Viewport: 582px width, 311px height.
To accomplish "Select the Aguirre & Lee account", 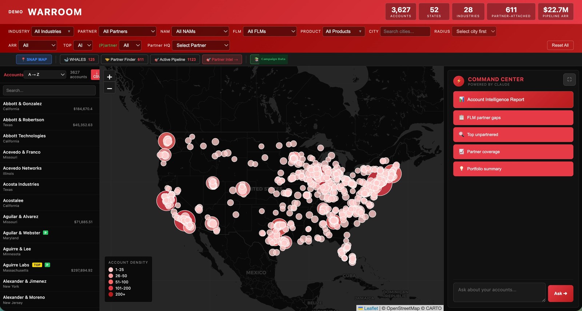I will pyautogui.click(x=49, y=251).
